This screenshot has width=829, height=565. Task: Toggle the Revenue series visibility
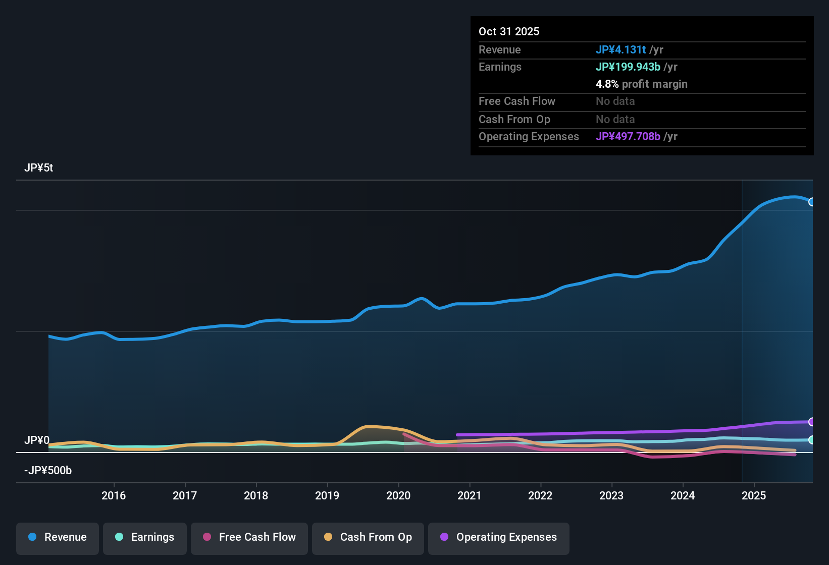(x=57, y=537)
